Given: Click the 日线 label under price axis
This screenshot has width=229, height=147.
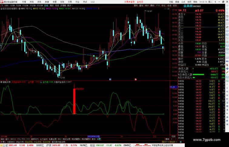Looking at the screenshot, I should coord(174,136).
